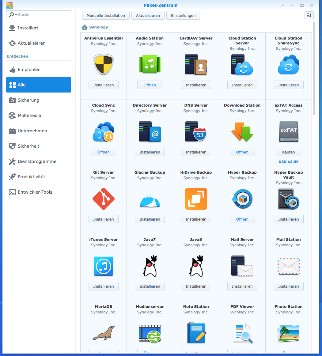
Task: Click the Glacier Backup package title
Action: point(150,172)
